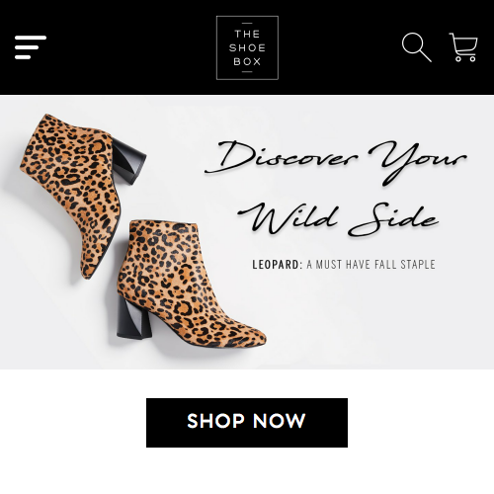The width and height of the screenshot is (494, 494).
Task: Click the black heel of upper boot
Action: (x=128, y=163)
